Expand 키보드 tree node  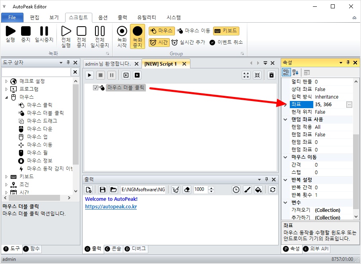(x=6, y=177)
